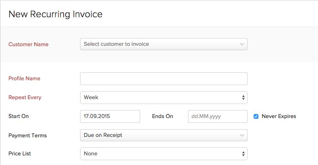Click the Start On date field
318x165 pixels.
pyautogui.click(x=110, y=116)
